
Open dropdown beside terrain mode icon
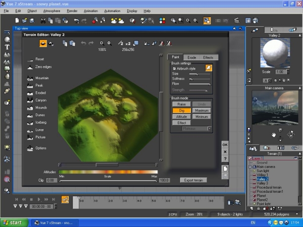tap(51, 43)
